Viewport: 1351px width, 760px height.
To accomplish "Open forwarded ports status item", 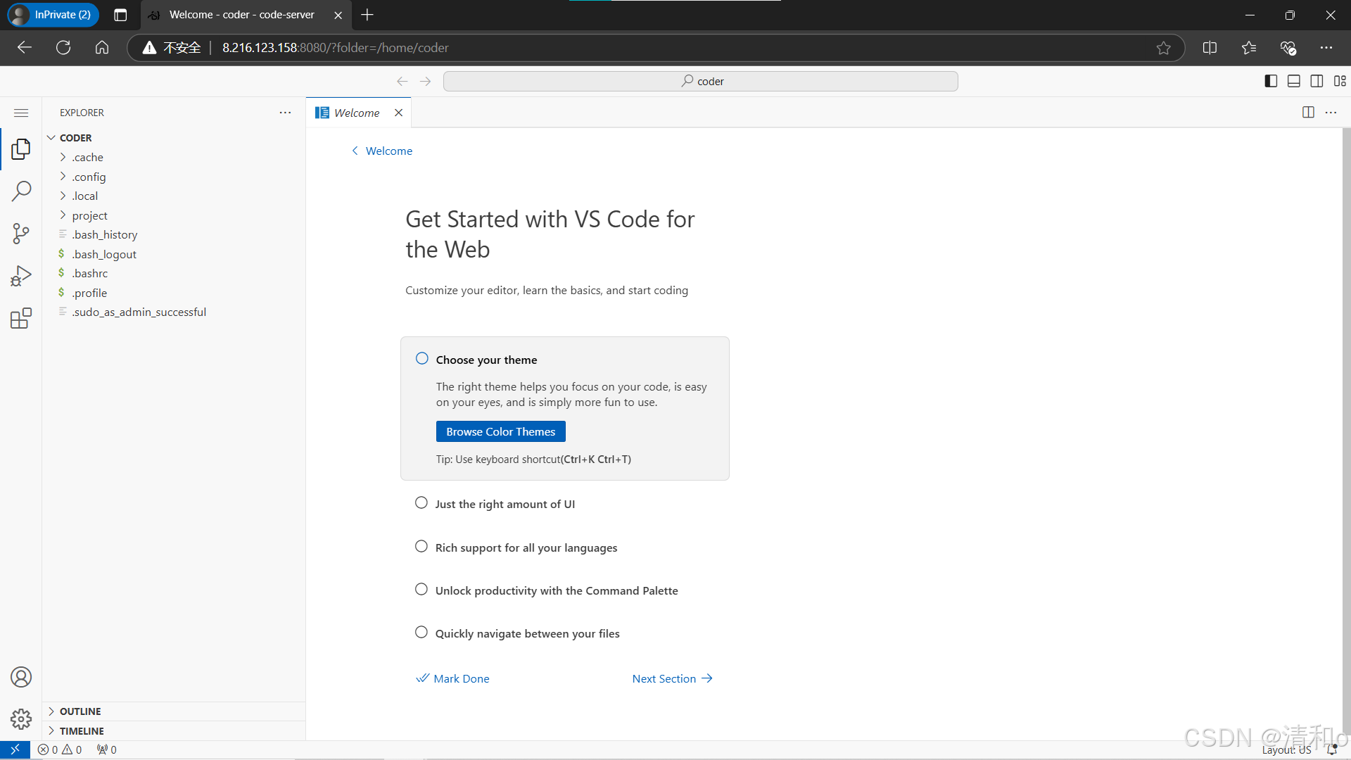I will pyautogui.click(x=107, y=749).
